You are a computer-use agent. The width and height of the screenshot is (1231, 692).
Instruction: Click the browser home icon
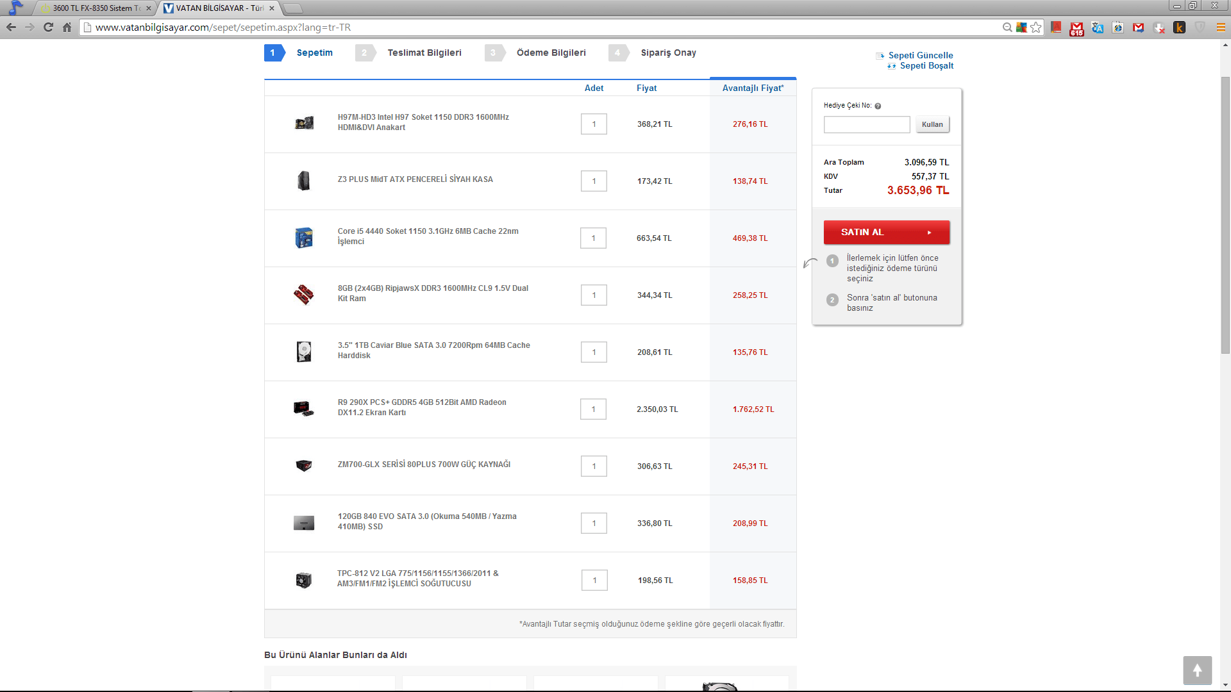pos(67,27)
